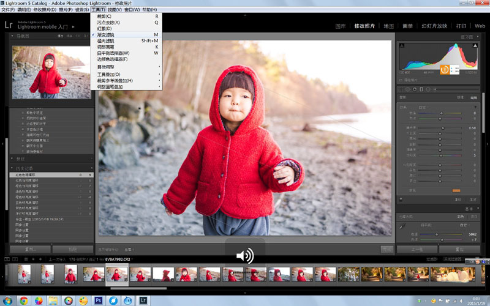Go back with the left arrow icon

coord(34,259)
